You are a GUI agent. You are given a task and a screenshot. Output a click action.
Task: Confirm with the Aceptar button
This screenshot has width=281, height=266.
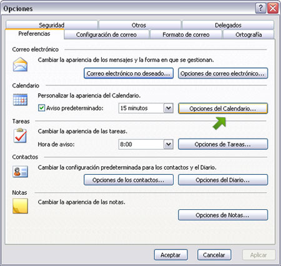(170, 255)
